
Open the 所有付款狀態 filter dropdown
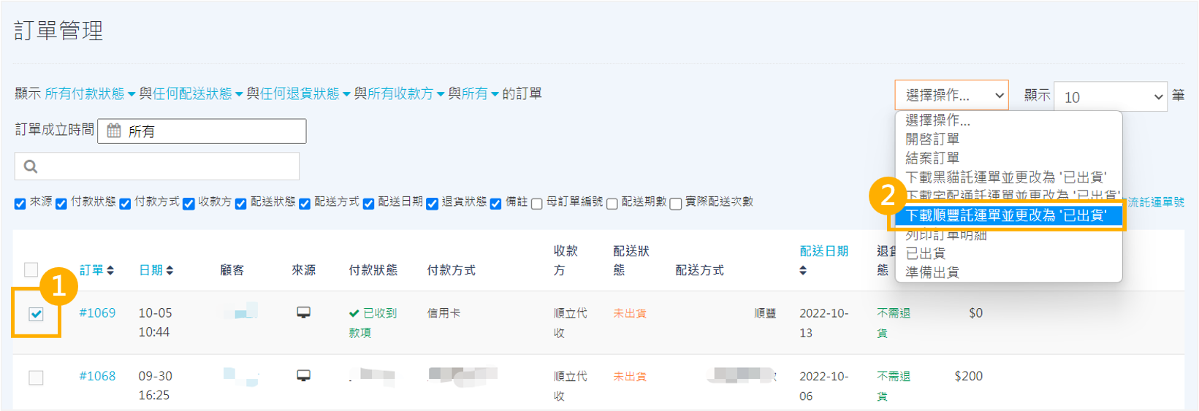click(x=90, y=94)
